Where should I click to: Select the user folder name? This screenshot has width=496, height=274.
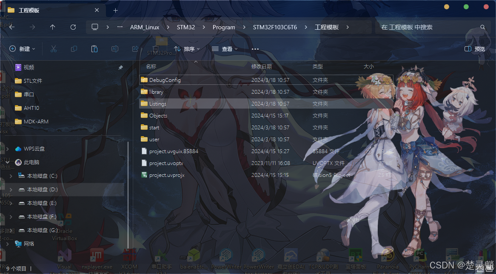(x=154, y=140)
